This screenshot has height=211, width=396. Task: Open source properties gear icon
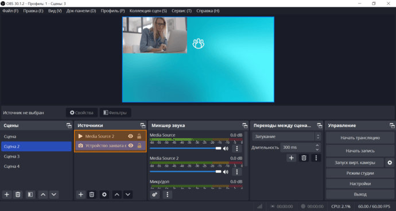pyautogui.click(x=104, y=194)
